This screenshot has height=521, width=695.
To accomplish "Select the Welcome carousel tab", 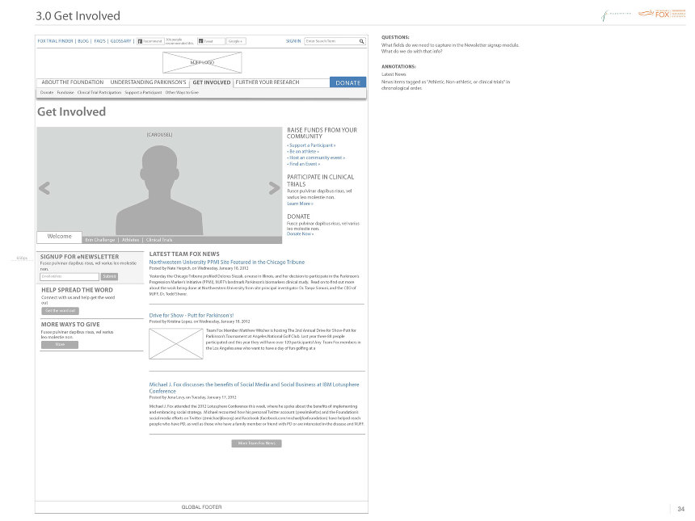I will pyautogui.click(x=59, y=237).
